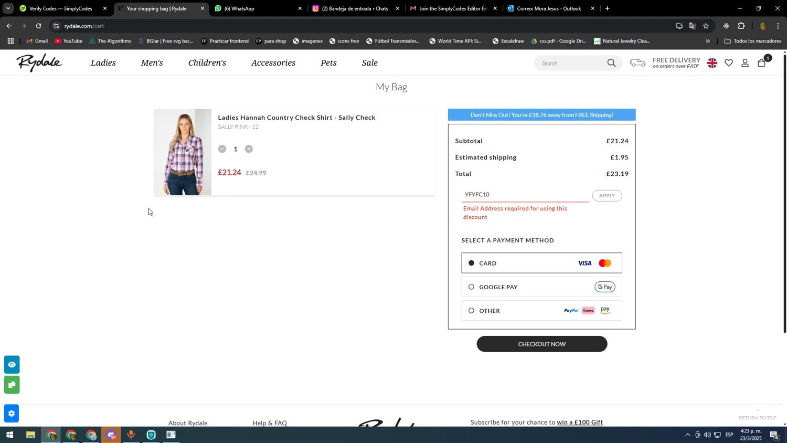The image size is (787, 443).
Task: Open tab search dropdown arrow
Action: tap(8, 8)
